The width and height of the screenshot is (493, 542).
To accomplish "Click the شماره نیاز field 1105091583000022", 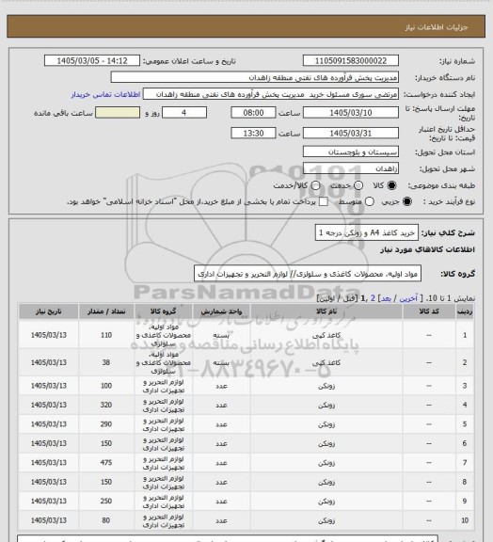I will tap(351, 60).
